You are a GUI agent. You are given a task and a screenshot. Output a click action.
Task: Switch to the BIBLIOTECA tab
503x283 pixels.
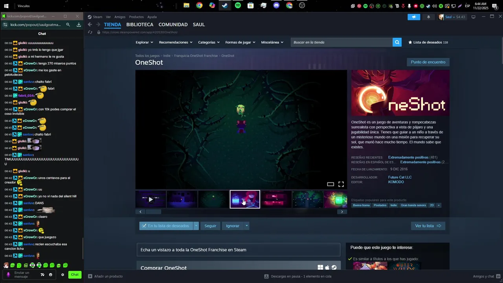(x=140, y=24)
